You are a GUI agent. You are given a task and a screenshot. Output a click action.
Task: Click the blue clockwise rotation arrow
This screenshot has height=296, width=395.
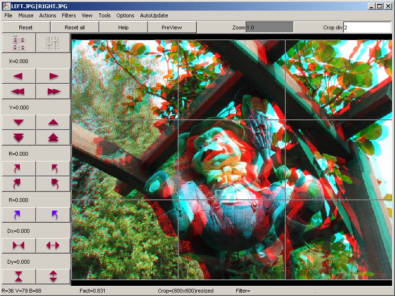[19, 215]
